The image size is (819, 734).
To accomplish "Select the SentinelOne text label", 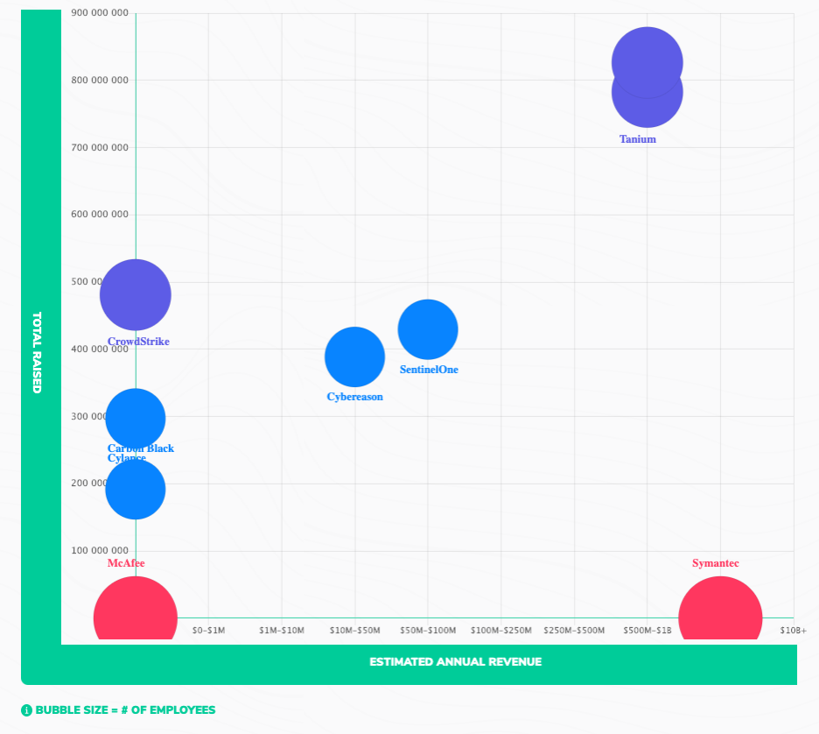I will pyautogui.click(x=429, y=370).
